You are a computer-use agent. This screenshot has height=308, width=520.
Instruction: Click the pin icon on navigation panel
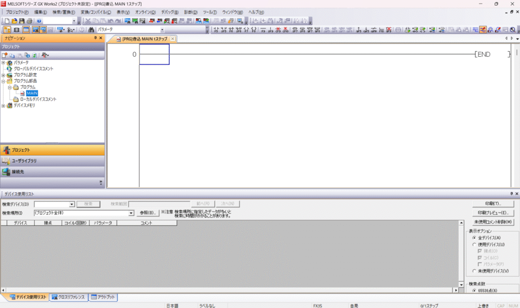pos(95,38)
